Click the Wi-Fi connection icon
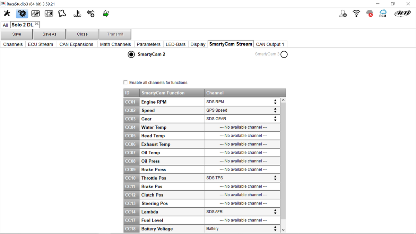The height and width of the screenshot is (234, 416). coord(356,14)
